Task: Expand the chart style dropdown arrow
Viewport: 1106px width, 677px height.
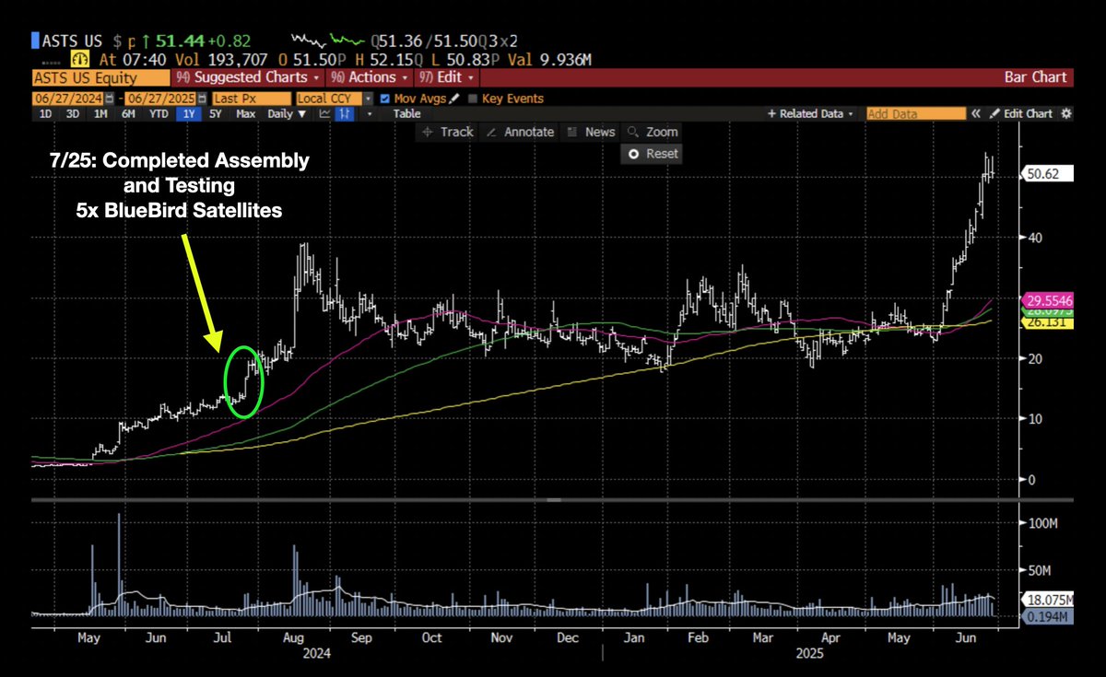Action: pos(369,114)
